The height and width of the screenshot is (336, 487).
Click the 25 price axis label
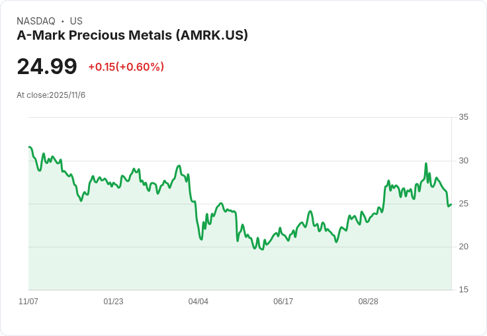pos(463,204)
